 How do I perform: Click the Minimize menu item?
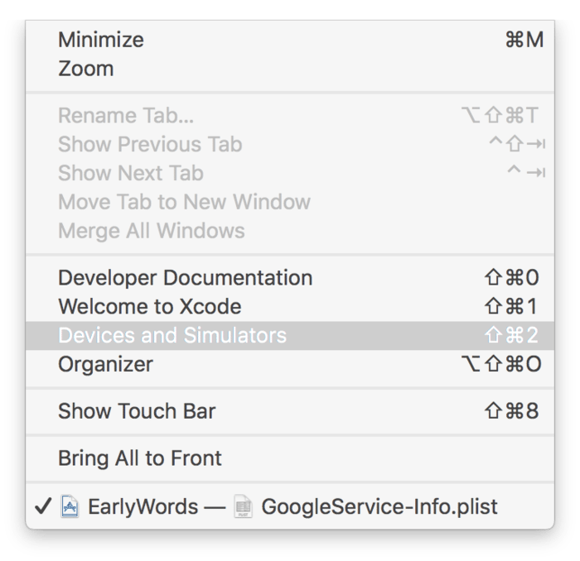pyautogui.click(x=101, y=40)
